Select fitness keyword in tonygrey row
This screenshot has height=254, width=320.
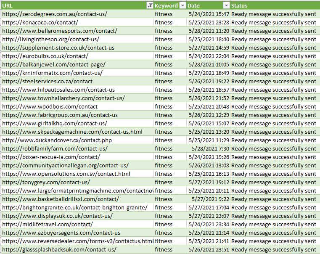tap(170, 183)
